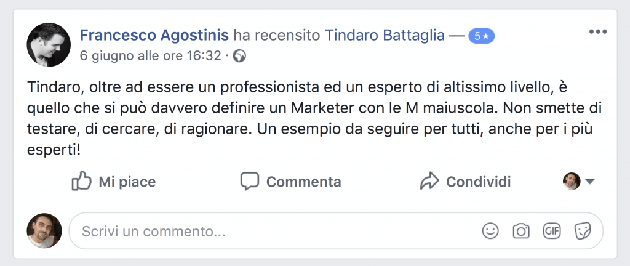Open the sticker picker icon
630x266 pixels.
coord(583,231)
